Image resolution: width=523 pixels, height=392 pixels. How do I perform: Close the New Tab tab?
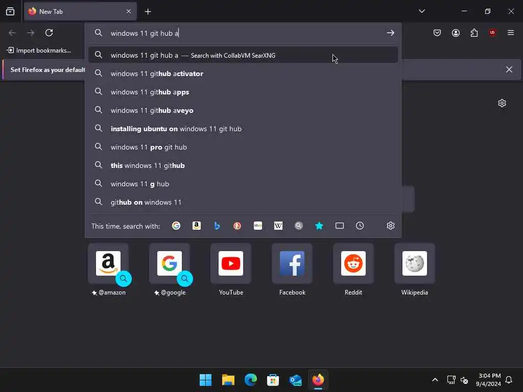tap(129, 11)
